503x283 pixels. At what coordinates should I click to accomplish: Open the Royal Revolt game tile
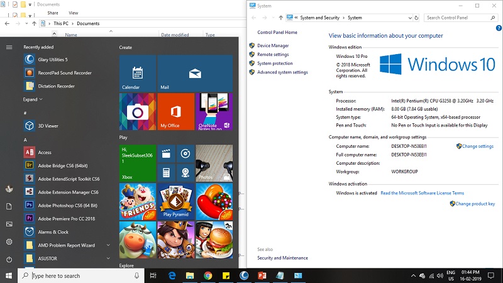(x=176, y=240)
